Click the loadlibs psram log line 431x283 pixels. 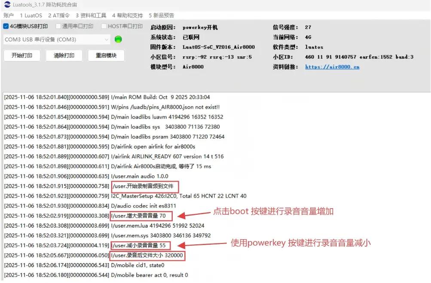point(114,137)
